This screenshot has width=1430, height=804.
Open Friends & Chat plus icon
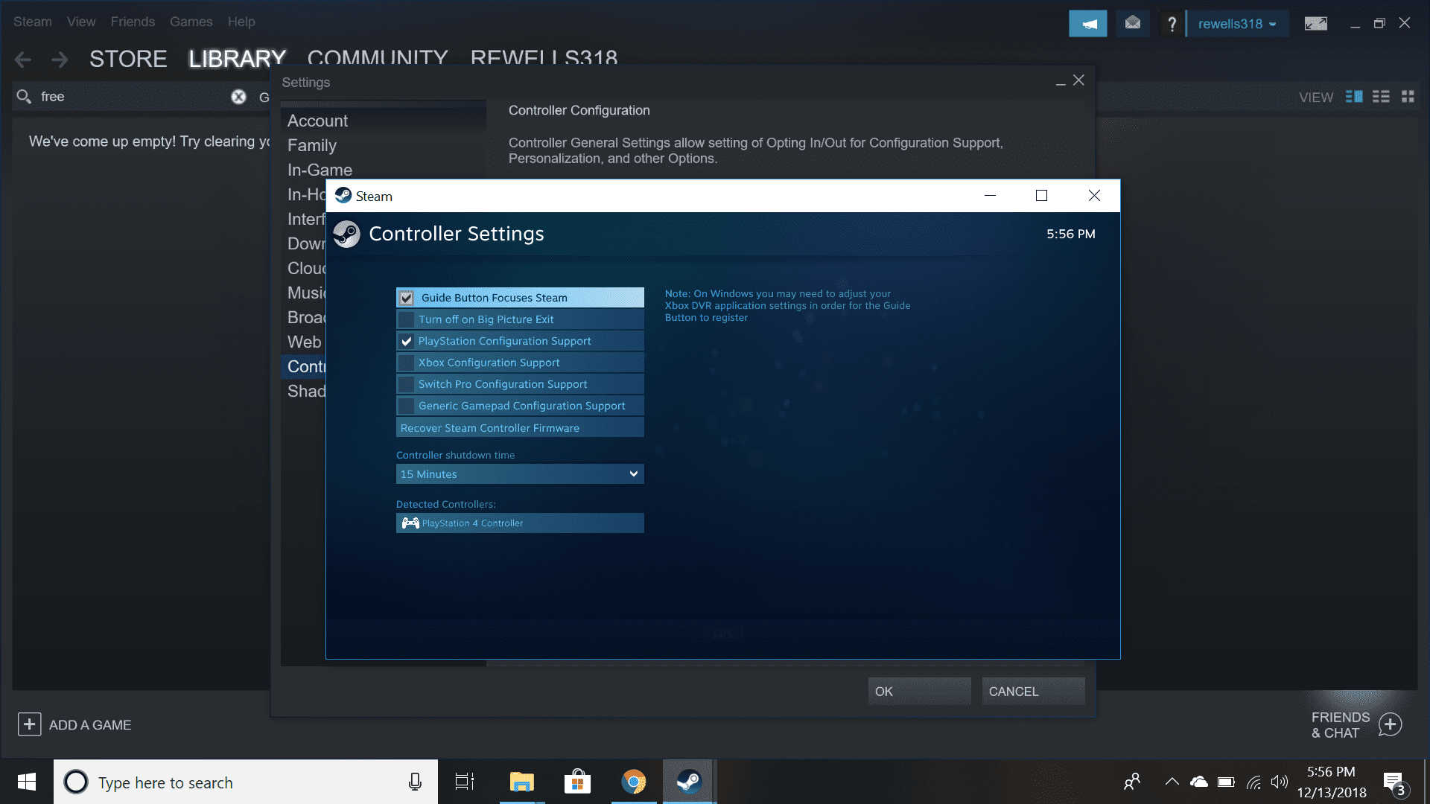(1390, 724)
